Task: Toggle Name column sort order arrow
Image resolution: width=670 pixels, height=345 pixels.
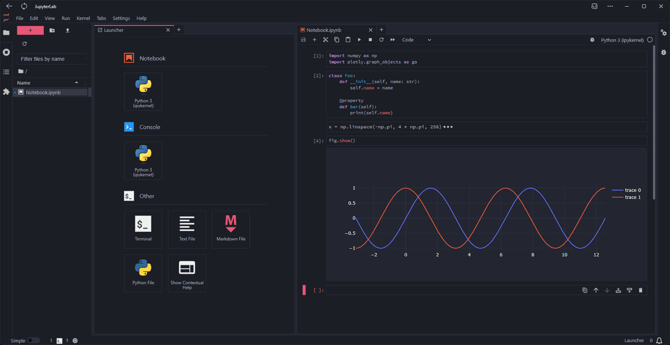Action: (x=76, y=82)
